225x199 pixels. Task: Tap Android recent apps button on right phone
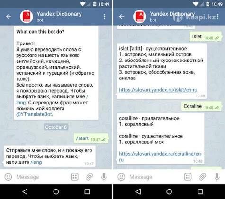click(200, 191)
